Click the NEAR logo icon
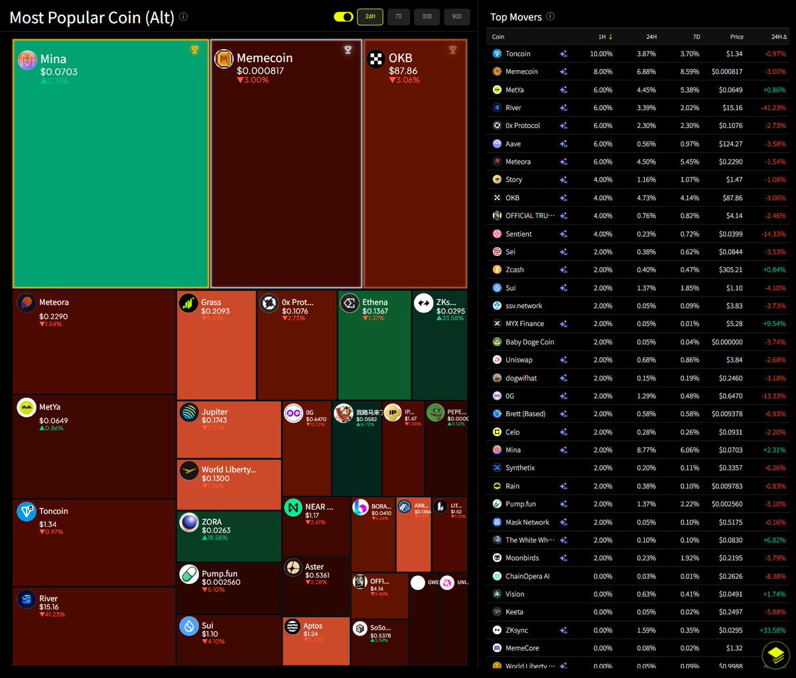796x678 pixels. tap(293, 508)
